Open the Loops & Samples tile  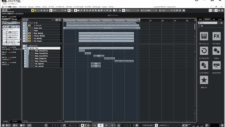click(204, 51)
